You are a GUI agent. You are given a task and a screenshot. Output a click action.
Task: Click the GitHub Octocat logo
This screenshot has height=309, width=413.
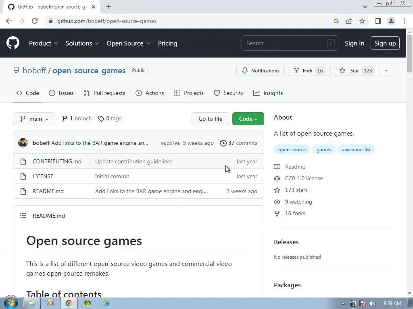tap(13, 43)
